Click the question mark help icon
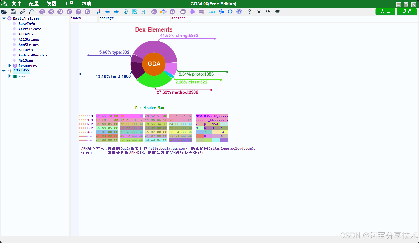The height and width of the screenshot is (243, 419). click(249, 12)
